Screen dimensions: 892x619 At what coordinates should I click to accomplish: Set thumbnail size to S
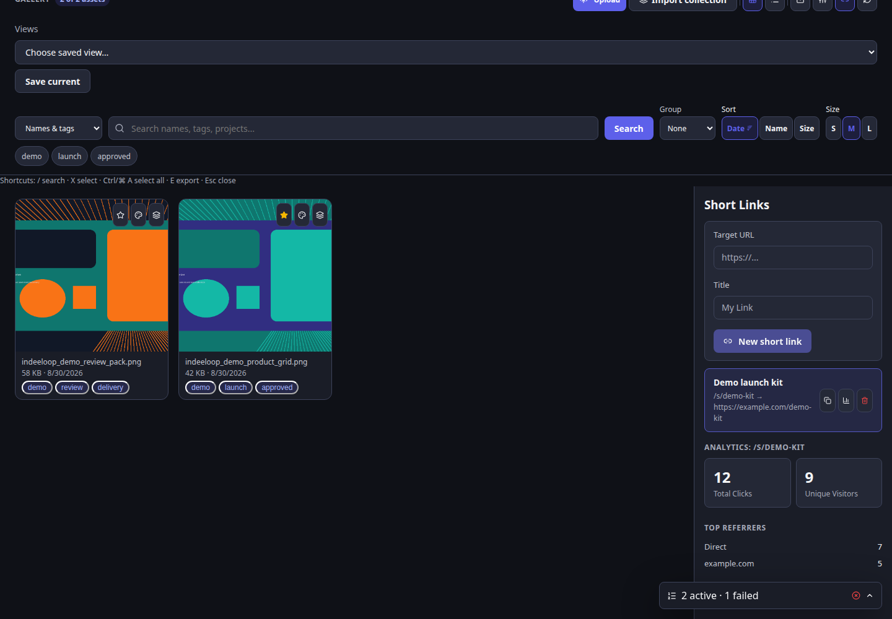click(833, 128)
